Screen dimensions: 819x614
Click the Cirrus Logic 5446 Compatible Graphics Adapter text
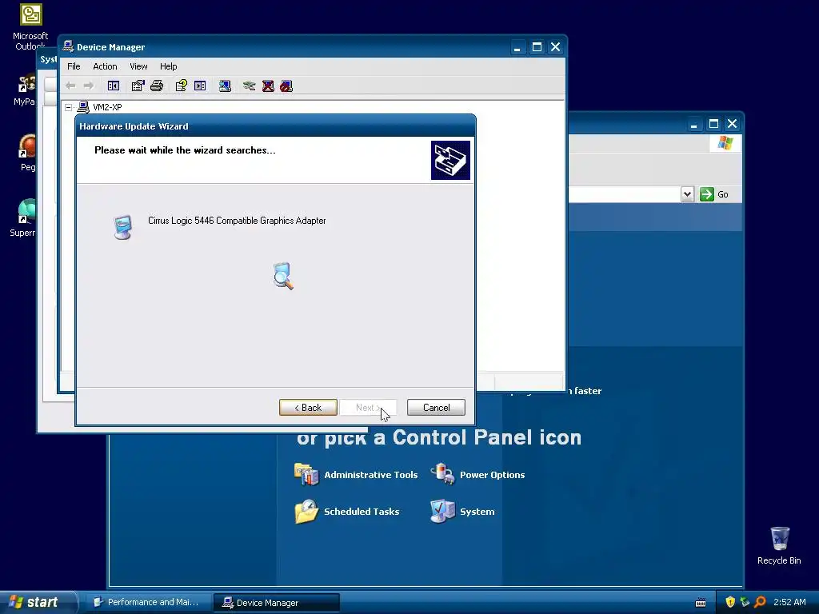coord(237,221)
